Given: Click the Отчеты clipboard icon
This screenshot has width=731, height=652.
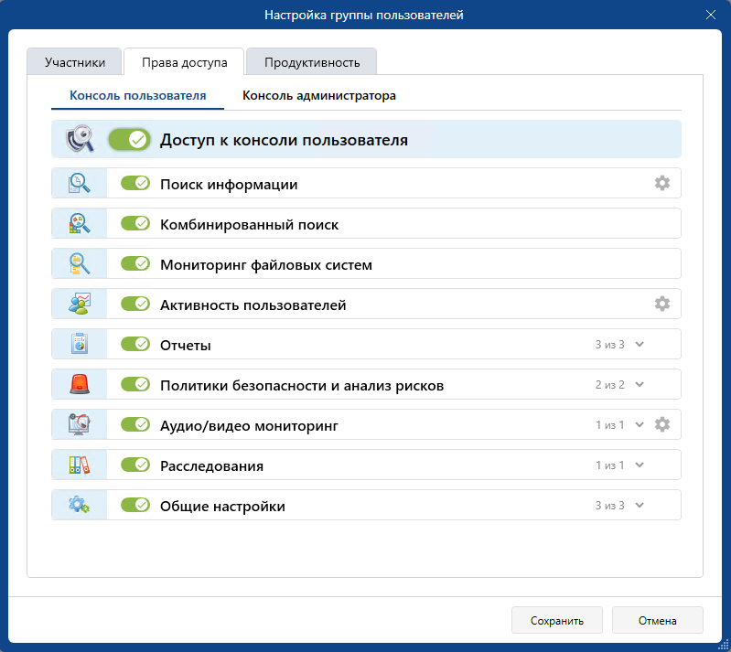Looking at the screenshot, I should (x=80, y=345).
